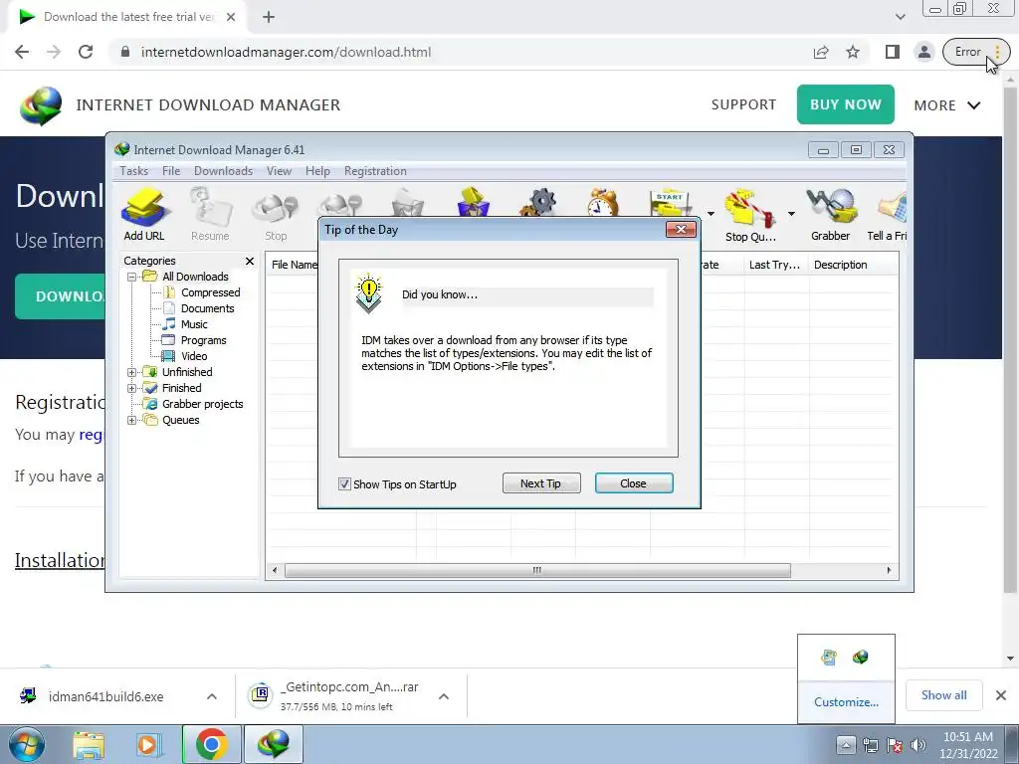Open the Tasks menu in IDM
Viewport: 1019px width, 764px height.
[x=134, y=171]
